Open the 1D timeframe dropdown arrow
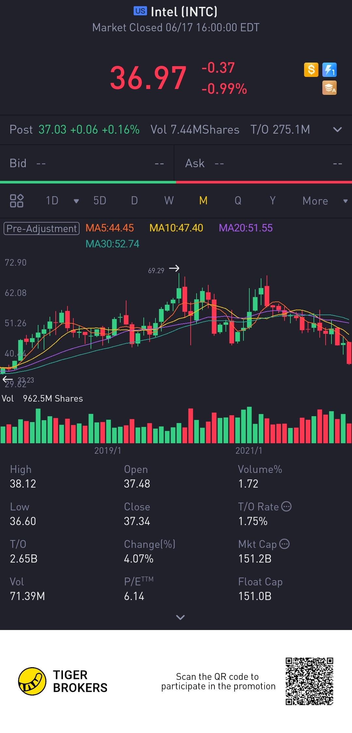This screenshot has width=352, height=733. (x=76, y=201)
